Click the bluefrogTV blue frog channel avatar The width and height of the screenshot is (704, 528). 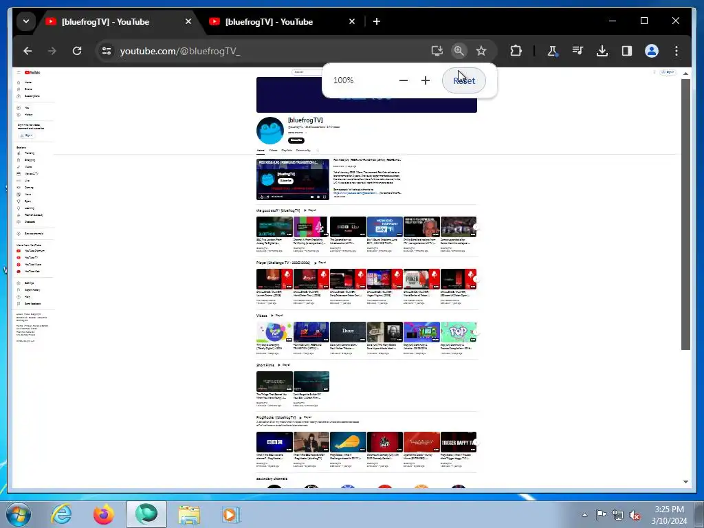(269, 131)
